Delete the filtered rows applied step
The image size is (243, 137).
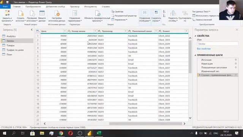pos(199,75)
